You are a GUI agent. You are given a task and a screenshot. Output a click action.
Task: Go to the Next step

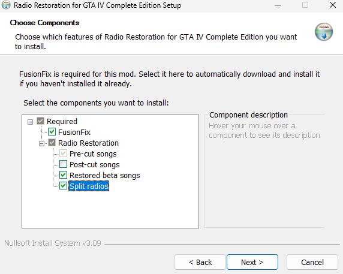252,262
